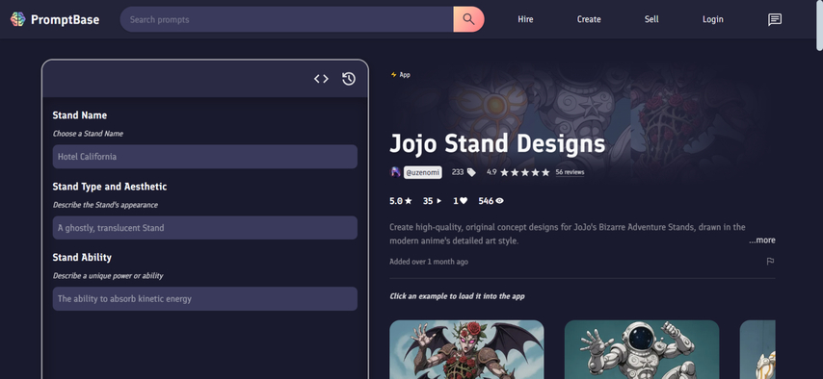Load the astronaut Stand example
823x379 pixels.
[642, 349]
